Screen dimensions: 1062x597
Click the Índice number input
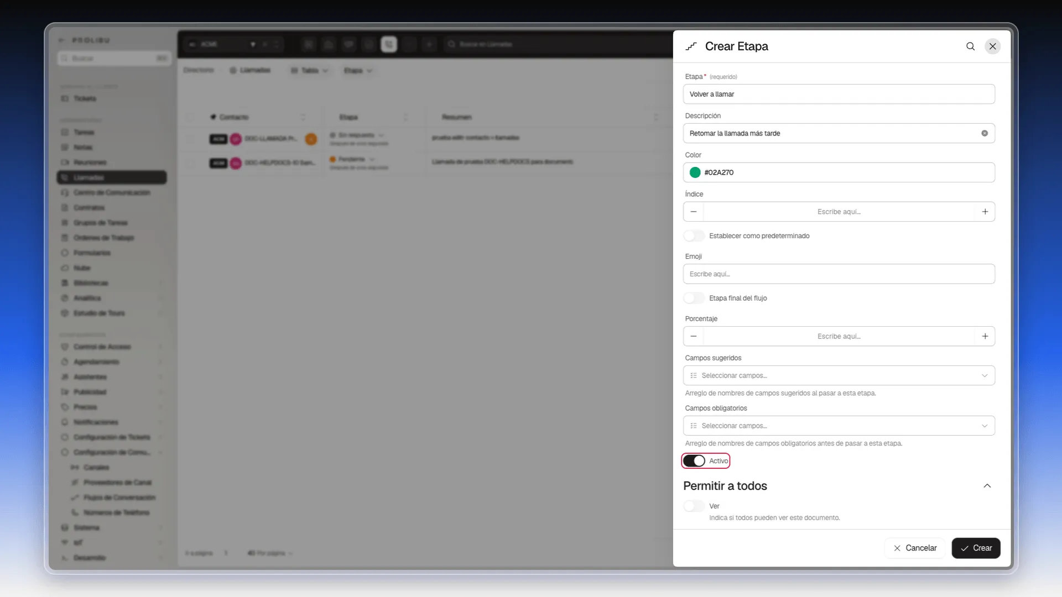click(x=839, y=212)
